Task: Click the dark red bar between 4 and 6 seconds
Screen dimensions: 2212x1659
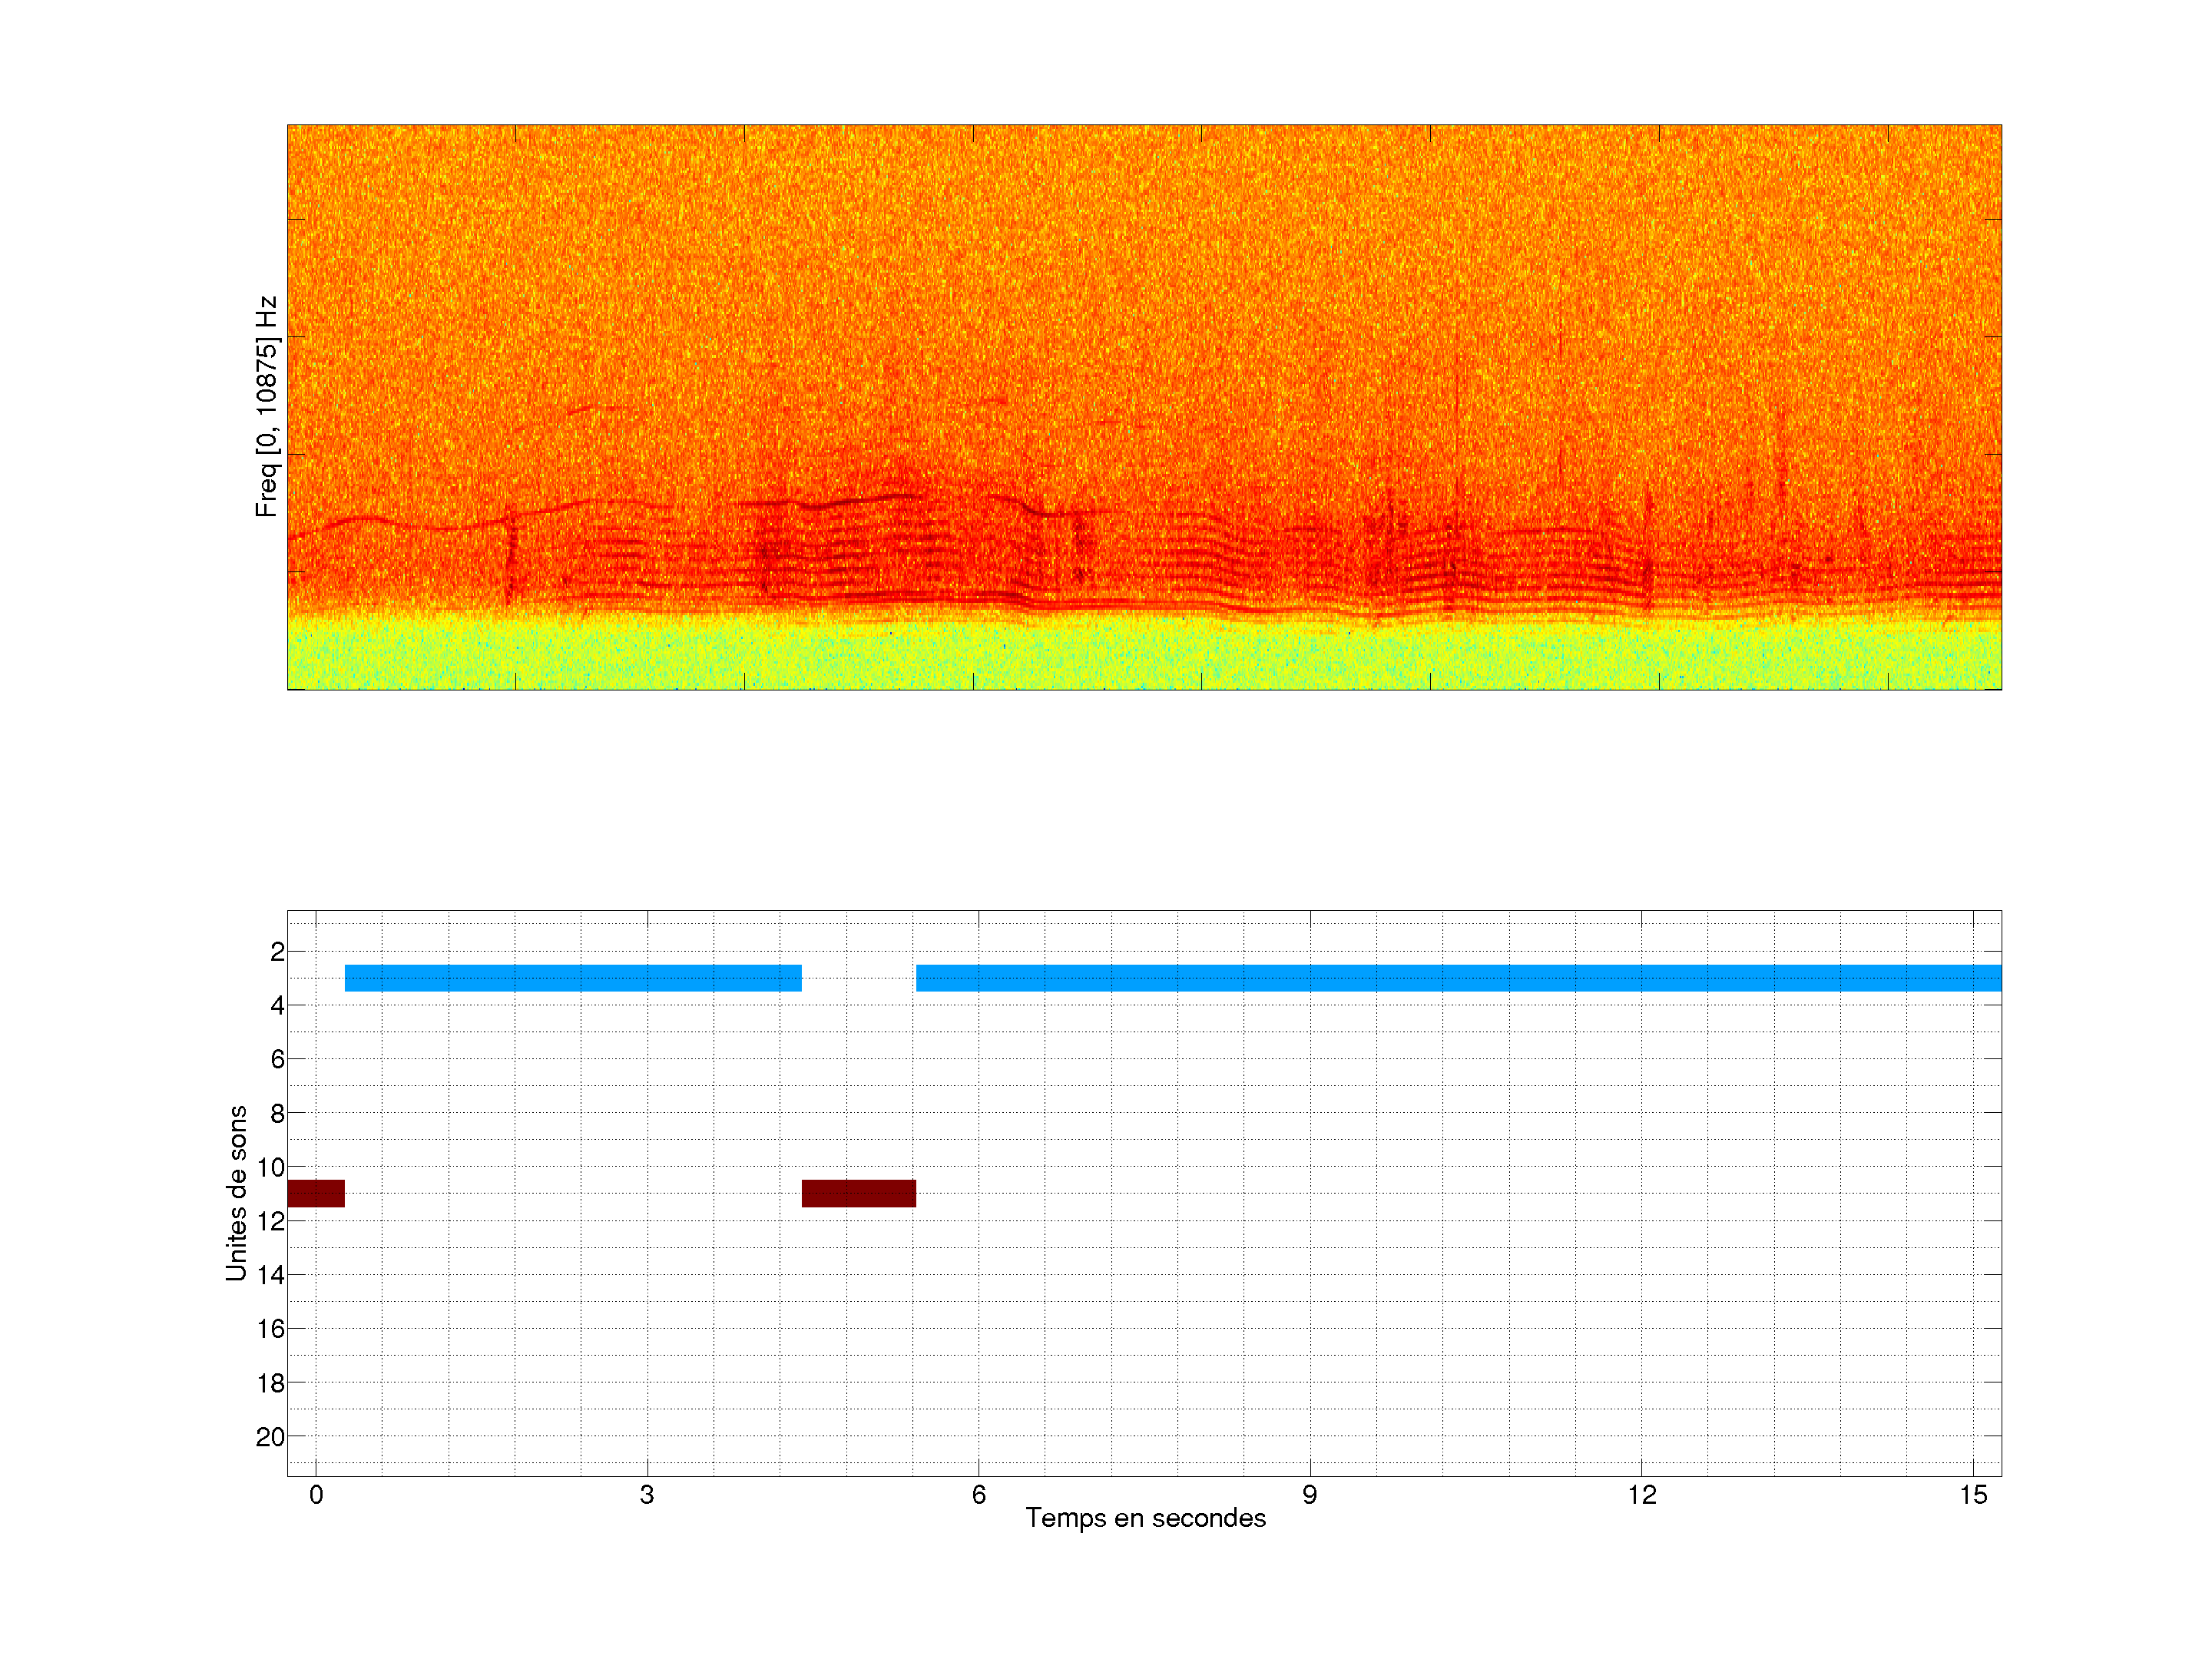Action: 858,1193
